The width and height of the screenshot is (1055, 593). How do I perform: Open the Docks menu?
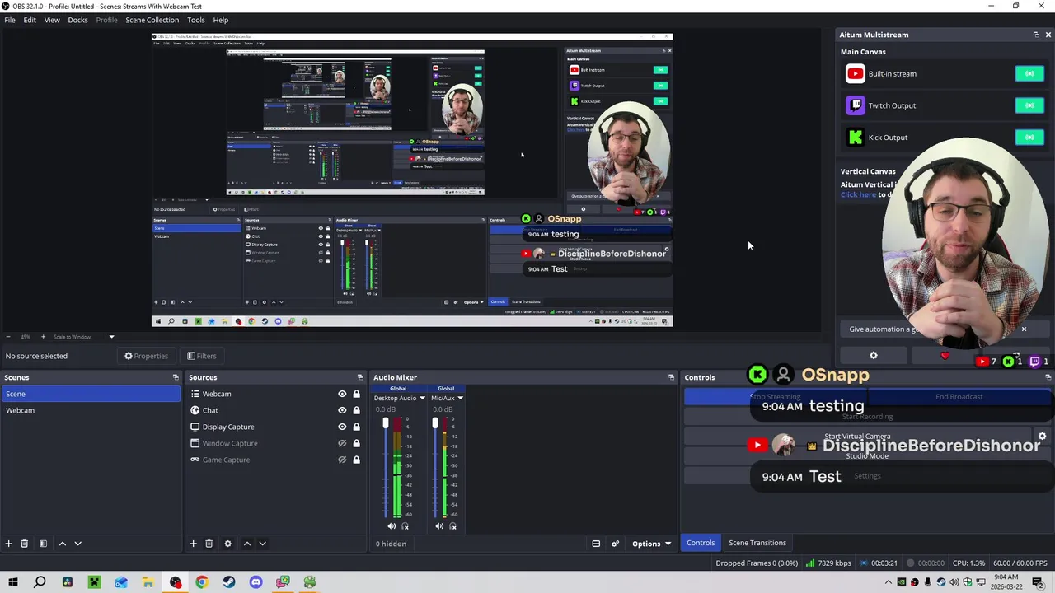(77, 20)
